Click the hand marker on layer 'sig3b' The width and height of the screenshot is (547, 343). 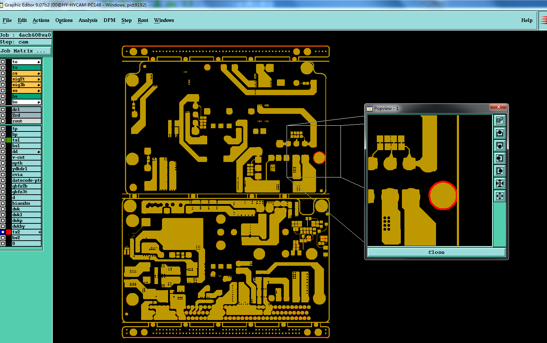(x=39, y=85)
